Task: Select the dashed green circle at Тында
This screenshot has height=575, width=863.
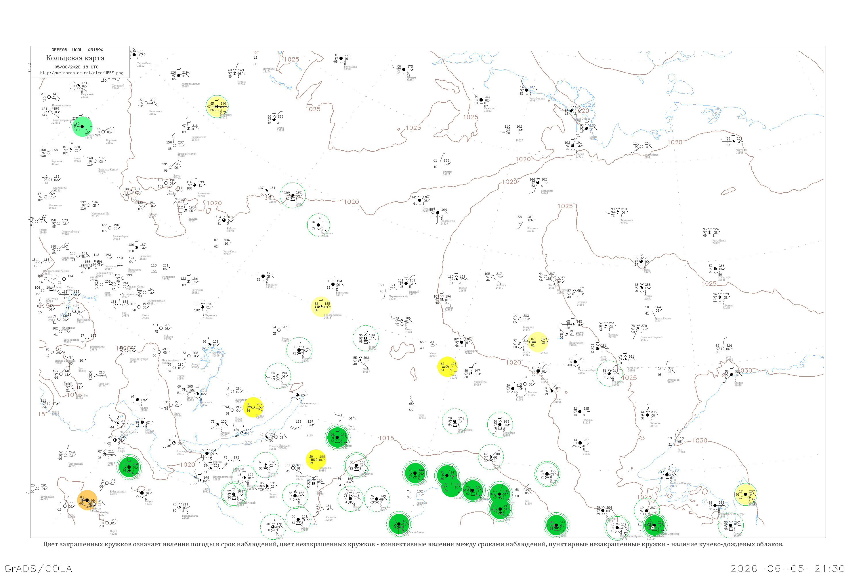Action: (x=491, y=457)
